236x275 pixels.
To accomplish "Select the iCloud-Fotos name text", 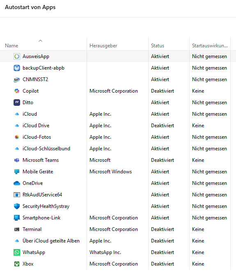I will (x=37, y=137).
